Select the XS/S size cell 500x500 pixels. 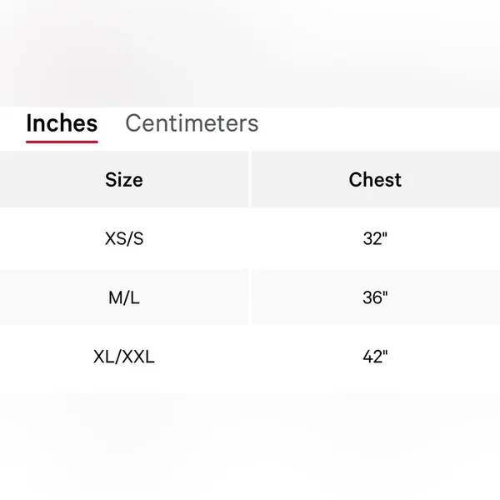tap(124, 238)
